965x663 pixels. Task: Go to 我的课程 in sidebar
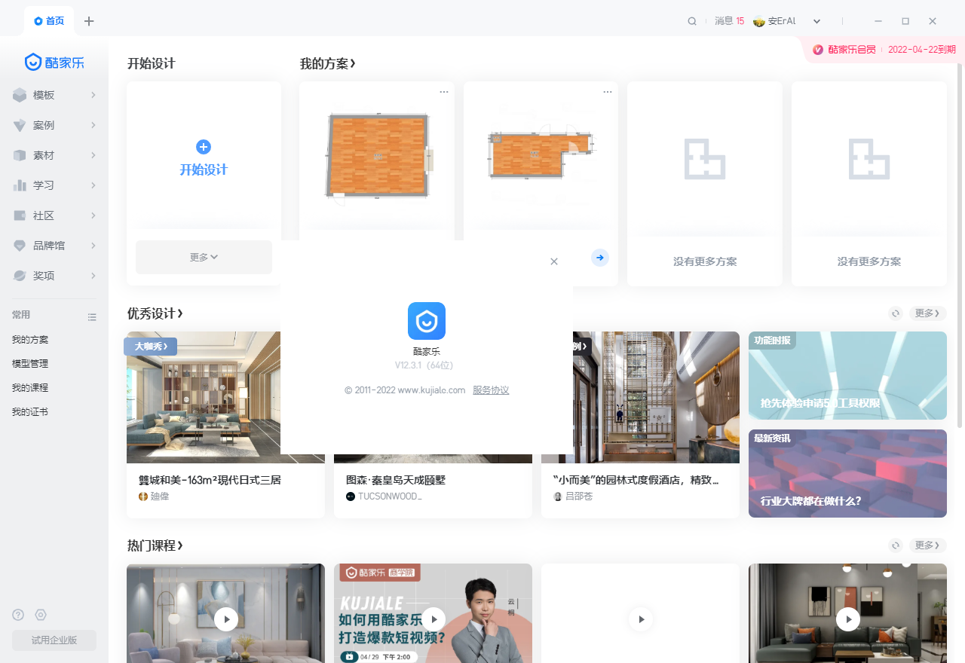[30, 387]
